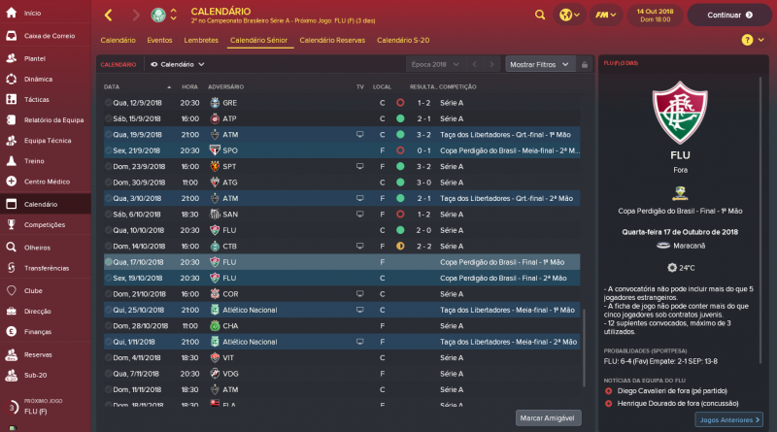Open the Eventos tab
777x432 pixels.
[x=160, y=40]
